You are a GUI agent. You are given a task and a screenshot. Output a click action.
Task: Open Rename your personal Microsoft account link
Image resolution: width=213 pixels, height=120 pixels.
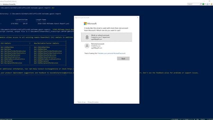(x=112, y=53)
